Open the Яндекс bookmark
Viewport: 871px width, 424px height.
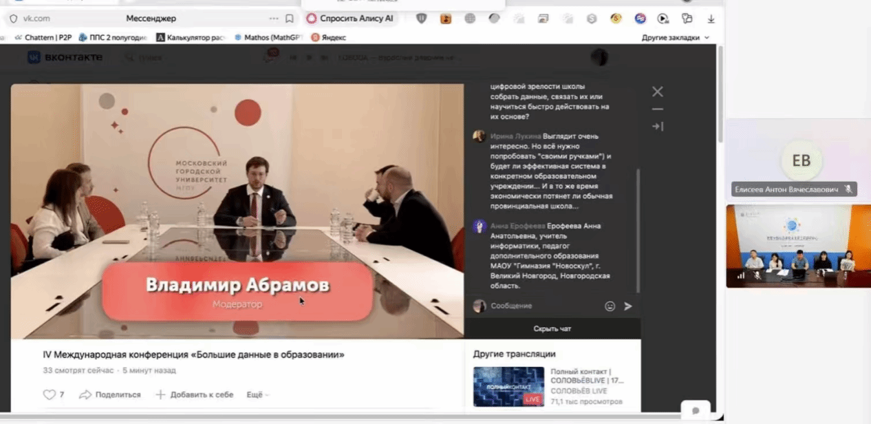[328, 38]
